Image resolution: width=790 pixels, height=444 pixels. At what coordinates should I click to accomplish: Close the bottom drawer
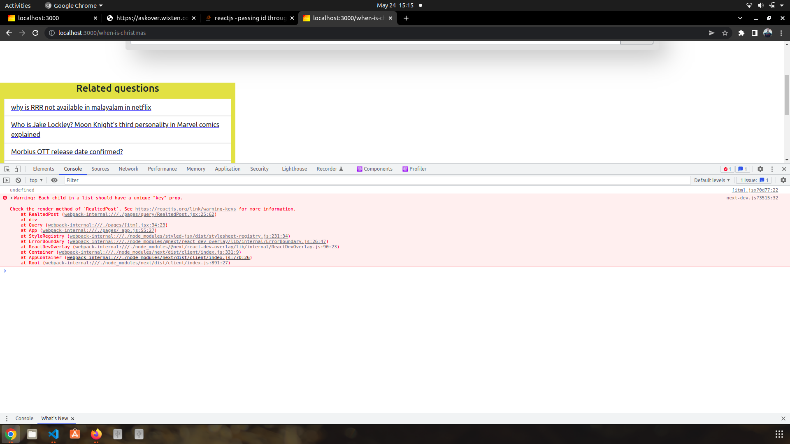[783, 419]
